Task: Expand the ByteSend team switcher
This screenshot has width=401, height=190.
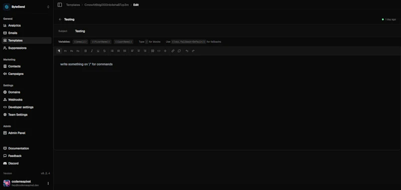Action: 48,7
